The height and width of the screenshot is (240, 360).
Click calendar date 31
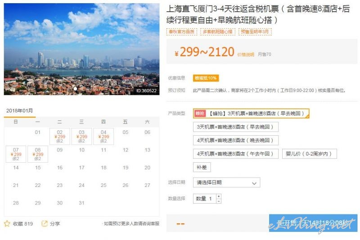pyautogui.click(x=81, y=203)
